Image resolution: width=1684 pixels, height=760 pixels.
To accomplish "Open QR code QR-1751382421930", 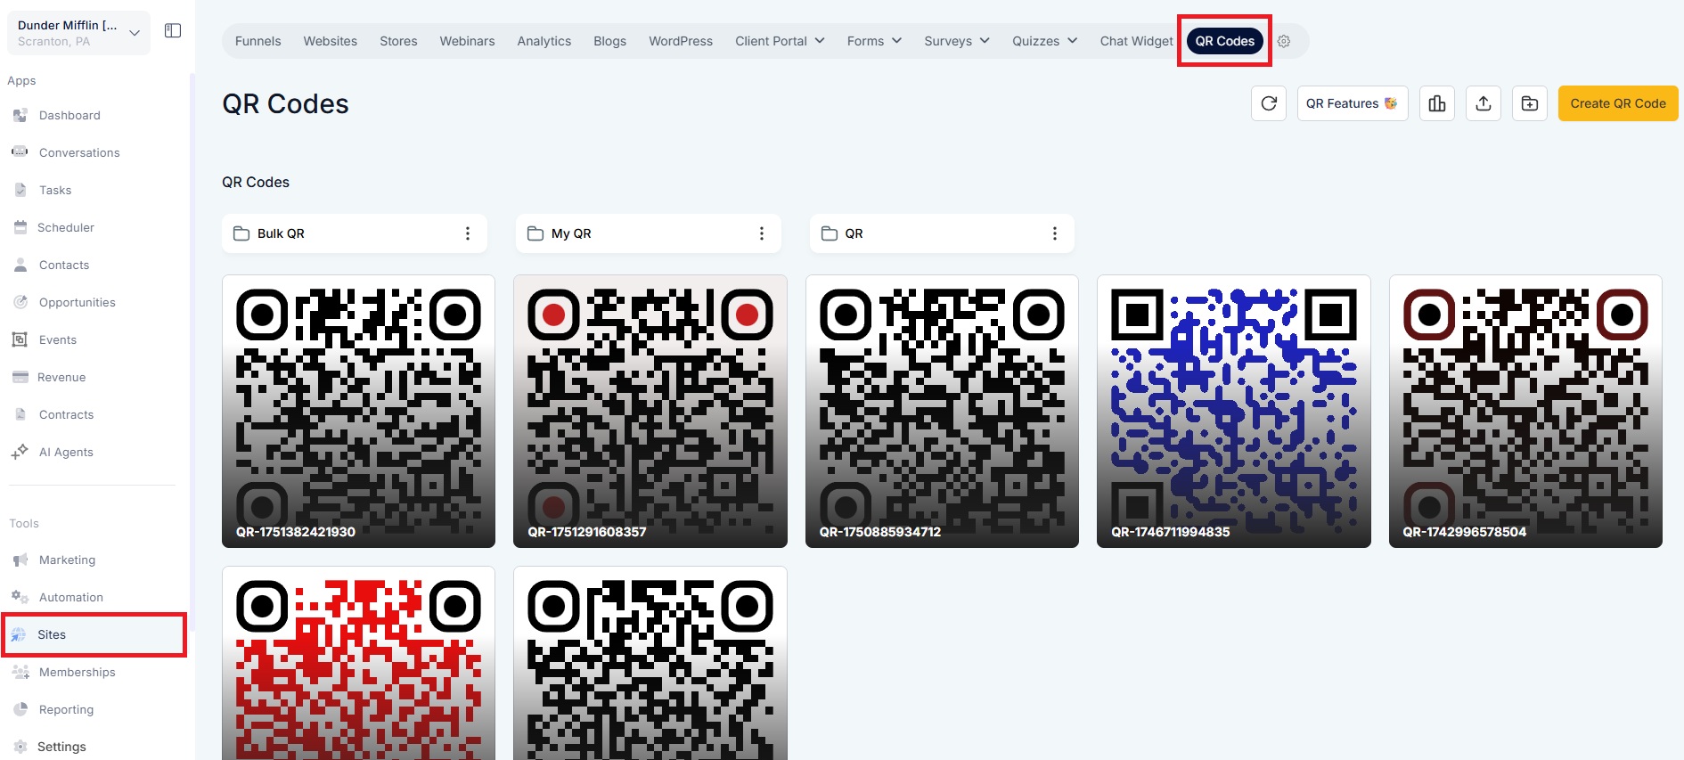I will pyautogui.click(x=358, y=412).
